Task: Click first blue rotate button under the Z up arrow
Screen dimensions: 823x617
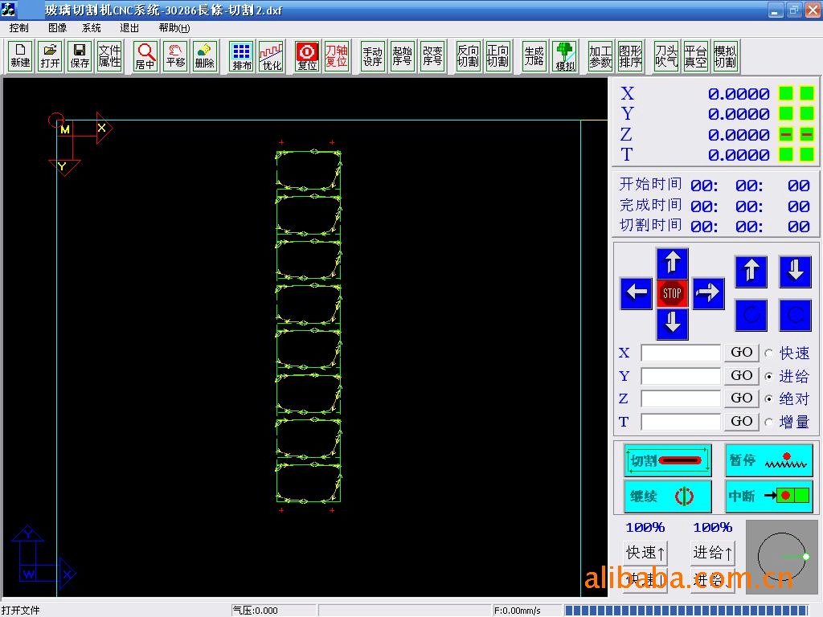Action: (751, 315)
